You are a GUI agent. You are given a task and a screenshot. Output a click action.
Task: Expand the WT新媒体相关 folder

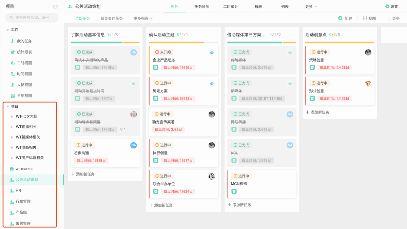click(12, 137)
